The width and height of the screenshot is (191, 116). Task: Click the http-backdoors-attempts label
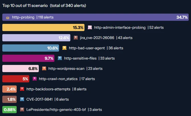(x=48, y=89)
